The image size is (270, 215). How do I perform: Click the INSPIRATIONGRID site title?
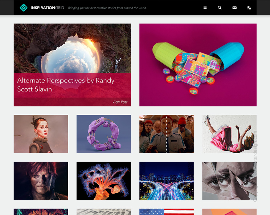(x=47, y=8)
